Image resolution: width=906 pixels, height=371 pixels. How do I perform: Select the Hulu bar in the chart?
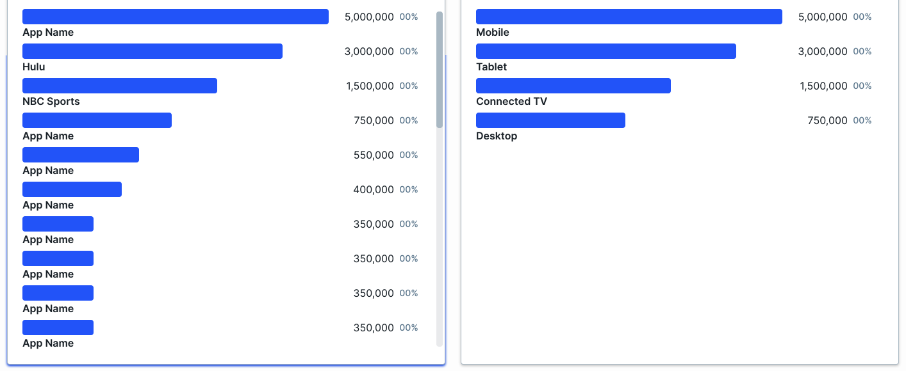click(151, 51)
